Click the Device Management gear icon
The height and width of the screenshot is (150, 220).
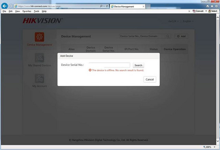coord(40,37)
